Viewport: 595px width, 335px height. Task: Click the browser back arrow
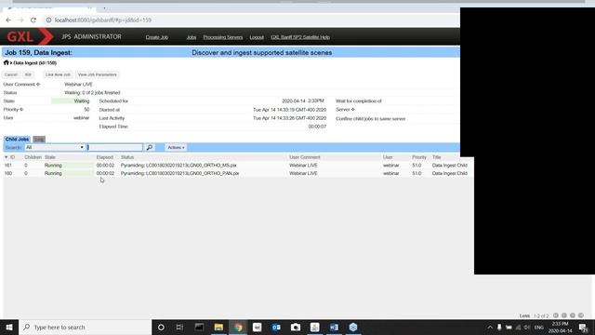pos(8,20)
